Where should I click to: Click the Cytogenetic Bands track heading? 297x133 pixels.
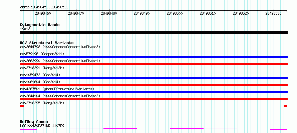(x=40, y=25)
